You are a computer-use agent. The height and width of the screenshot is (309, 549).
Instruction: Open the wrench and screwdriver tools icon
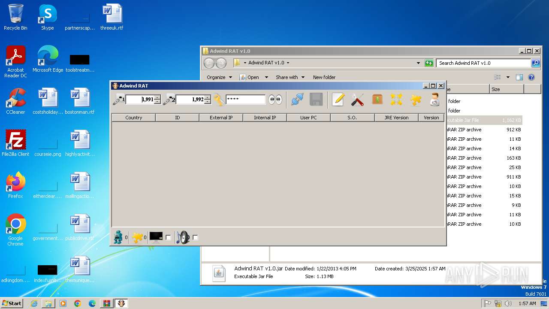(357, 100)
